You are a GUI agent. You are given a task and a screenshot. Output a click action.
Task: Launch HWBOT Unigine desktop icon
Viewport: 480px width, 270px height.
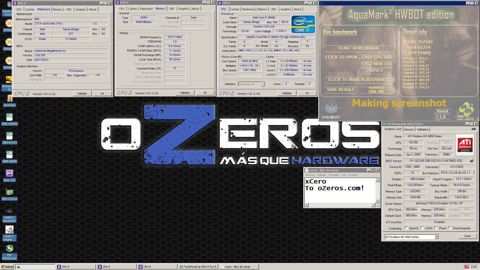coord(9,234)
